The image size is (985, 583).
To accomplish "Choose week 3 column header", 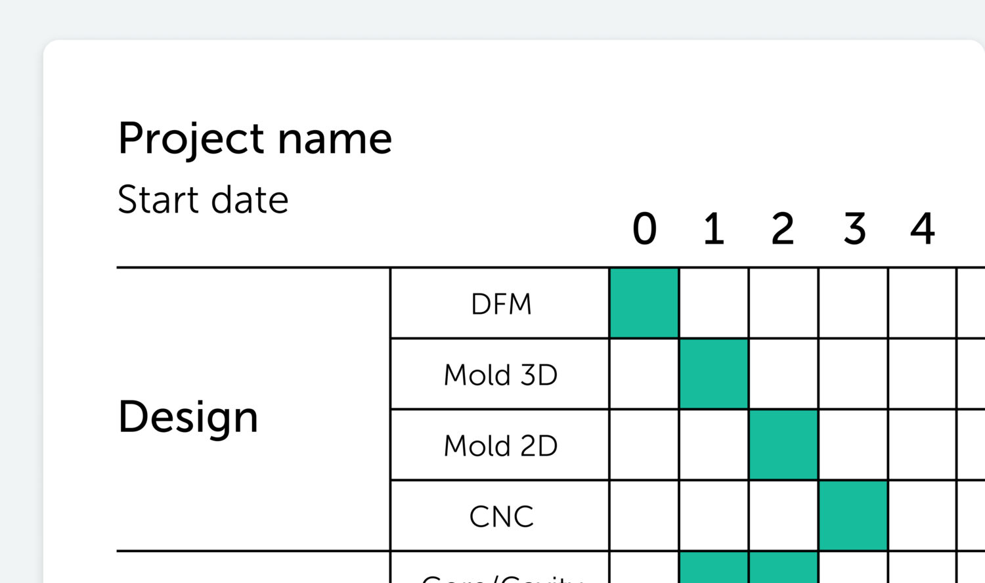I will 854,229.
